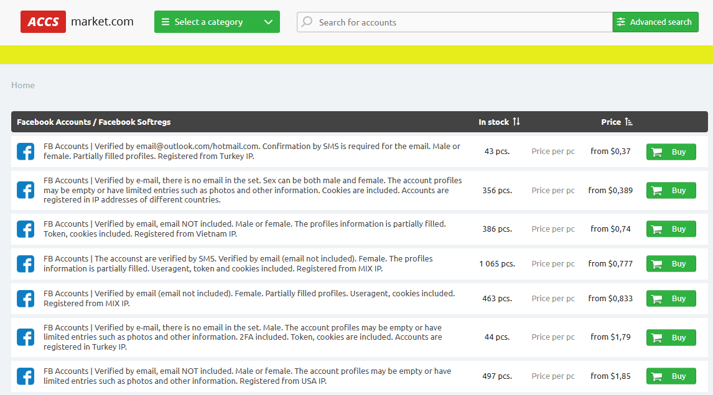The width and height of the screenshot is (713, 395).
Task: Buy the Vietnam IP accounts from $0,74
Action: pos(671,229)
